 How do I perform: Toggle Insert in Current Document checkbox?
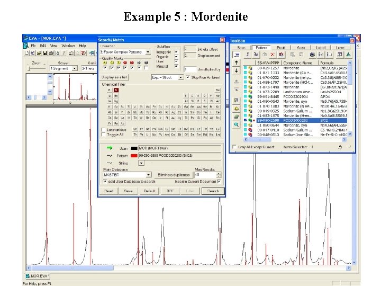point(219,181)
